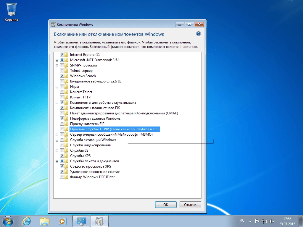Expand Службы печати и документов node
303x227 pixels.
click(x=57, y=161)
